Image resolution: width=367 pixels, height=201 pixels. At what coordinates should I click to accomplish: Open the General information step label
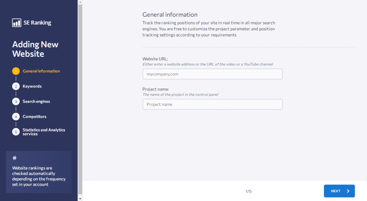[41, 71]
